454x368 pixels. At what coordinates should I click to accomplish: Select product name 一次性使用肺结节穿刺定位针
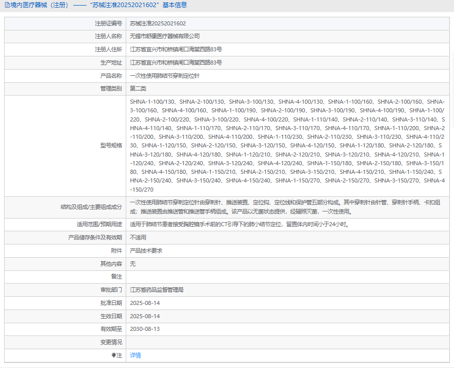click(x=165, y=76)
